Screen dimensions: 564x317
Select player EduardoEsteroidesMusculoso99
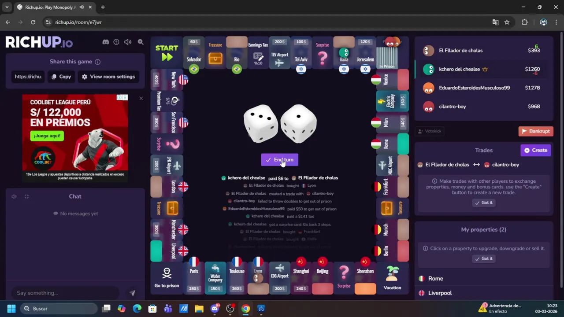tap(483, 88)
